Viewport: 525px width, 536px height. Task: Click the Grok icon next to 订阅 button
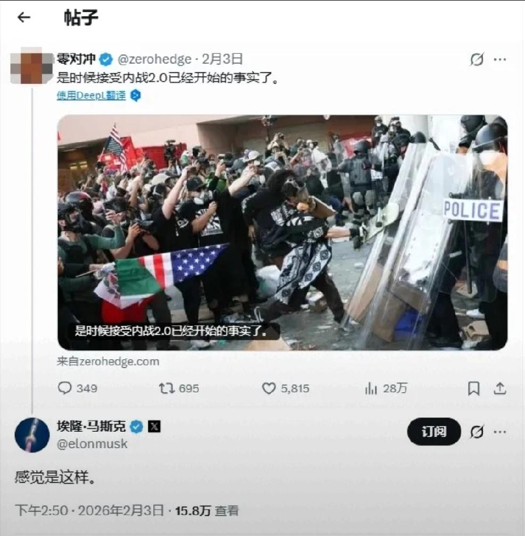477,432
